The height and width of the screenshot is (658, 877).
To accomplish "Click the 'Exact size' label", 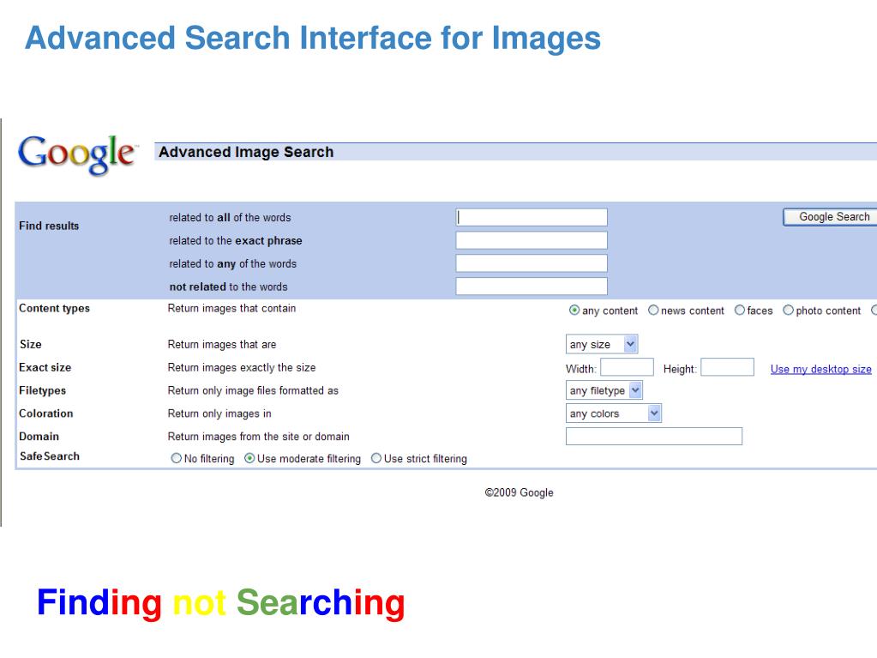I will 45,368.
